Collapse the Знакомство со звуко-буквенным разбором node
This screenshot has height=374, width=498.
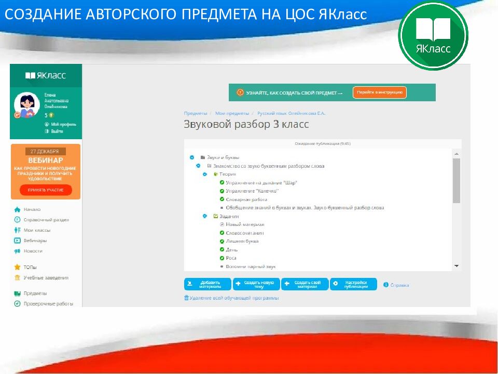pyautogui.click(x=198, y=166)
